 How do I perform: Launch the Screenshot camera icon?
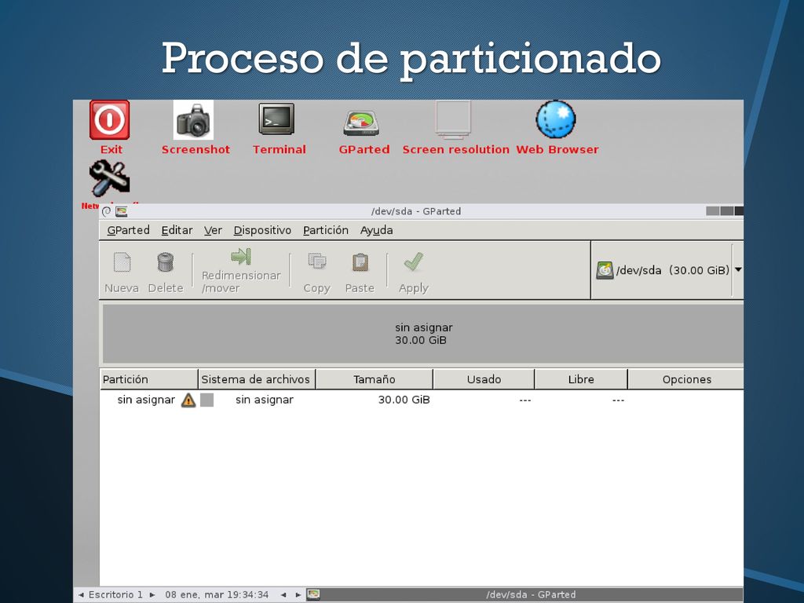(x=193, y=120)
